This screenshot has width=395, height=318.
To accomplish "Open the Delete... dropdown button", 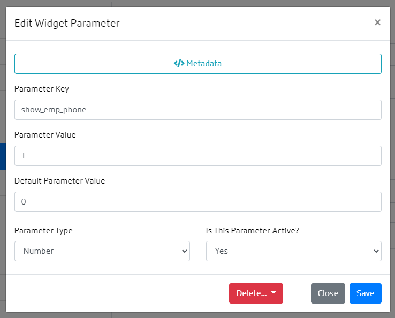I will pos(256,293).
